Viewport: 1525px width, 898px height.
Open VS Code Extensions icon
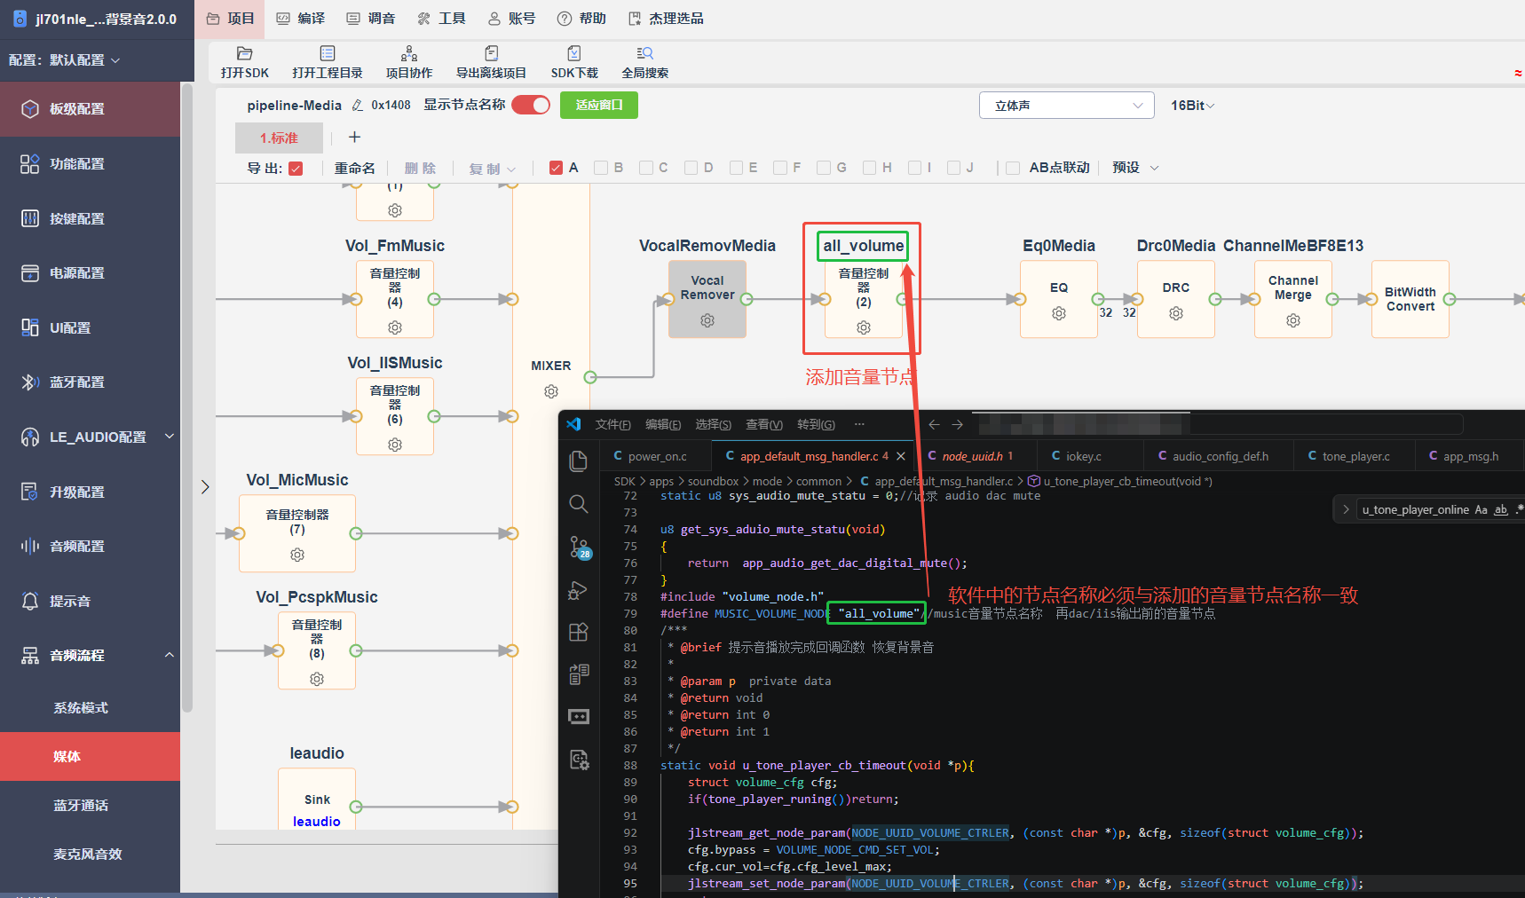[x=579, y=632]
